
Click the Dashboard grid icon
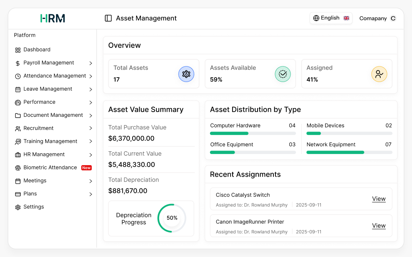[x=17, y=50]
